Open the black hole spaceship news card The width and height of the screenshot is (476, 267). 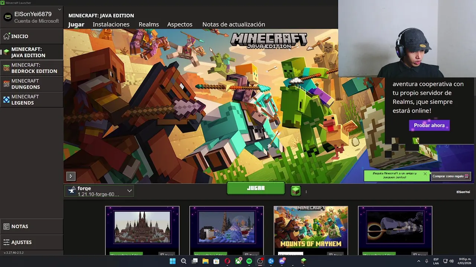[395, 230]
